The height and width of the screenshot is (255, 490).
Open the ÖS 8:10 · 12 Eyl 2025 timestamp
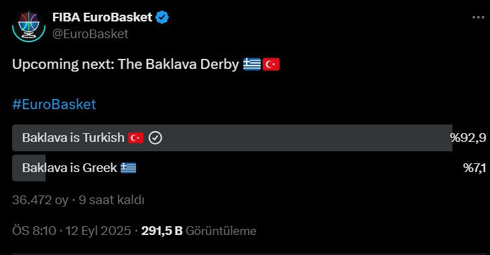[72, 231]
